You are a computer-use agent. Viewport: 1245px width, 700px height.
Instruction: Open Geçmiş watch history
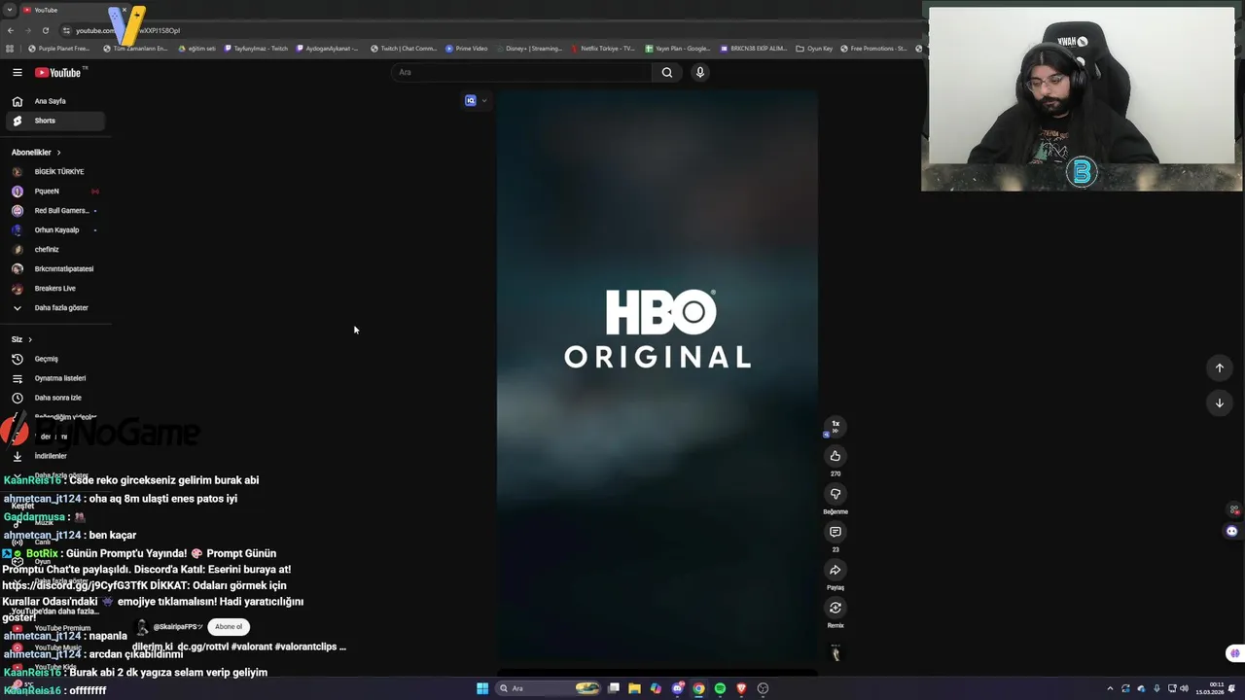coord(54,359)
